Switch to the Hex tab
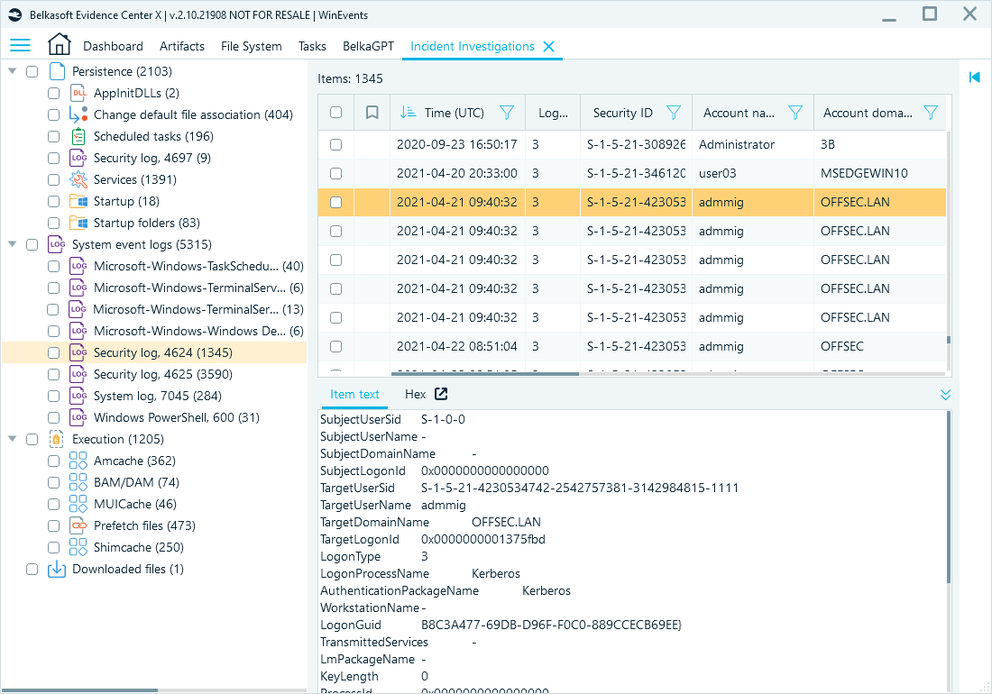This screenshot has width=992, height=694. 415,394
